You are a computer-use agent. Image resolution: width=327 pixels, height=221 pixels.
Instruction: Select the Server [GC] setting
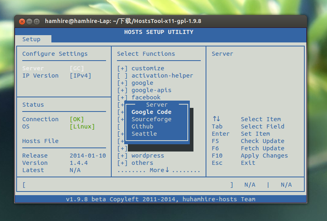pyautogui.click(x=53, y=68)
